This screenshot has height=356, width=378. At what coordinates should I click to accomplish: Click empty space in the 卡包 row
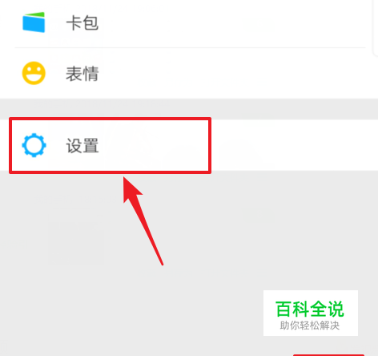[x=227, y=22]
